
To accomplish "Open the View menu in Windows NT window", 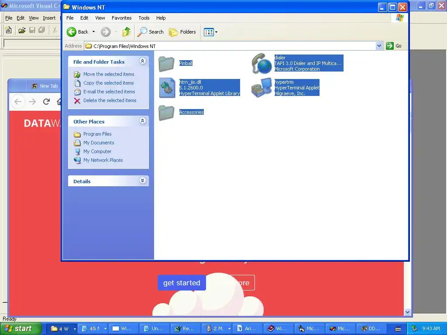I will [100, 18].
